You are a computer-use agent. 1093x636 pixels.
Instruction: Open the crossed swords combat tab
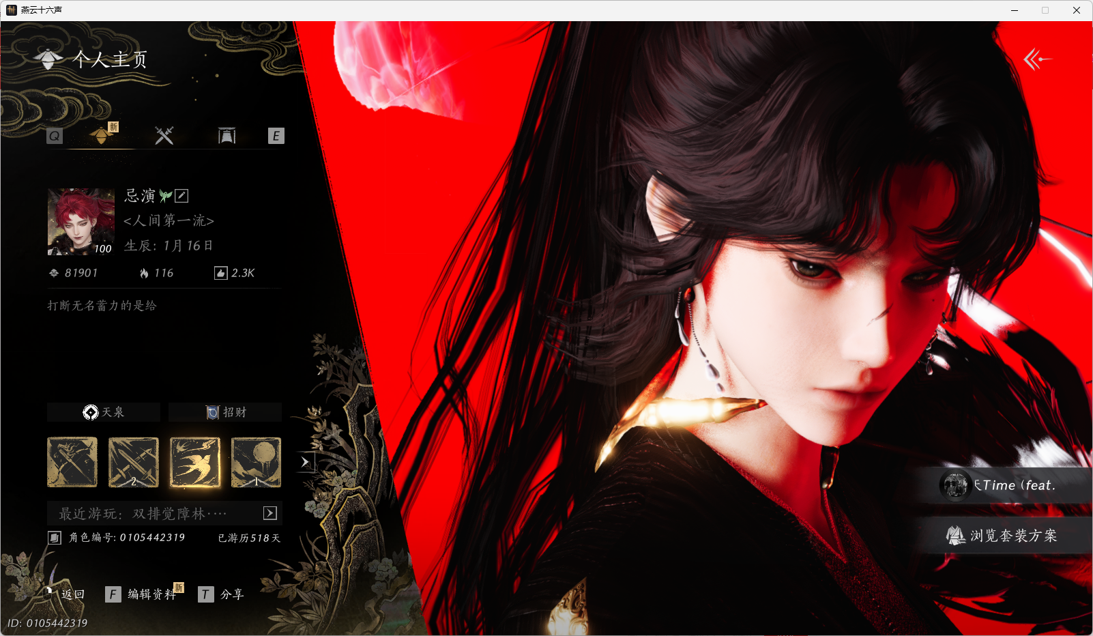pos(164,135)
